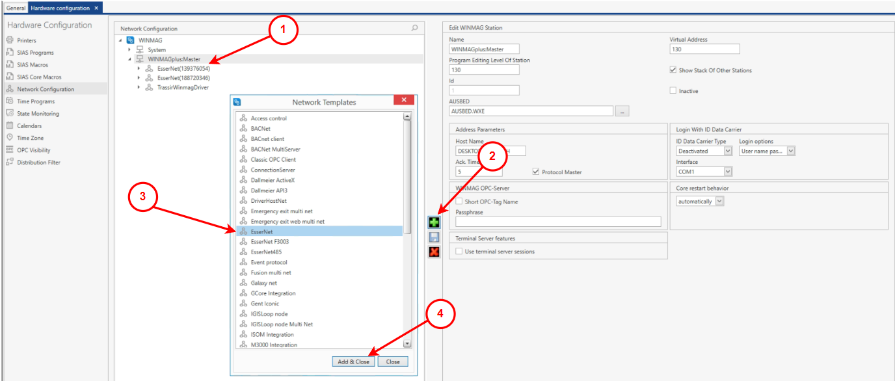Select Galaxy net template
Image resolution: width=895 pixels, height=381 pixels.
(x=264, y=283)
